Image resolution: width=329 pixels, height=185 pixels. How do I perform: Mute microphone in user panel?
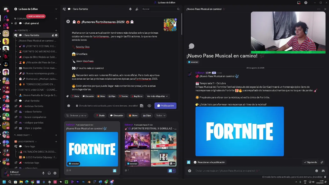click(x=43, y=173)
